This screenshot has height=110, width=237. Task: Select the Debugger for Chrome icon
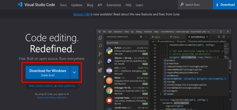[x=109, y=91]
